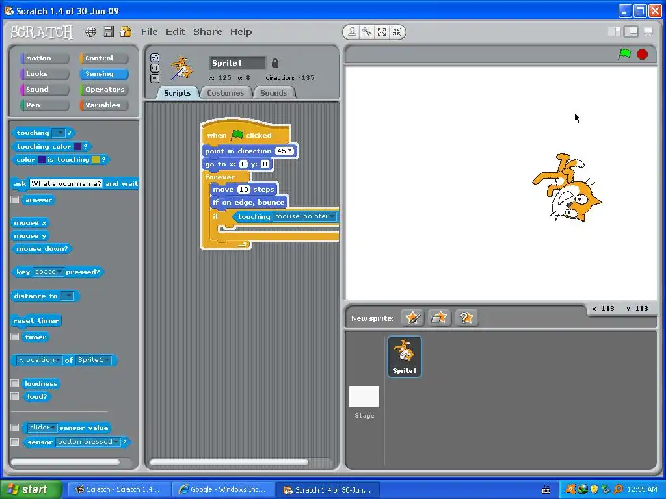Toggle the timer checkbox
This screenshot has height=499, width=666.
tap(15, 337)
